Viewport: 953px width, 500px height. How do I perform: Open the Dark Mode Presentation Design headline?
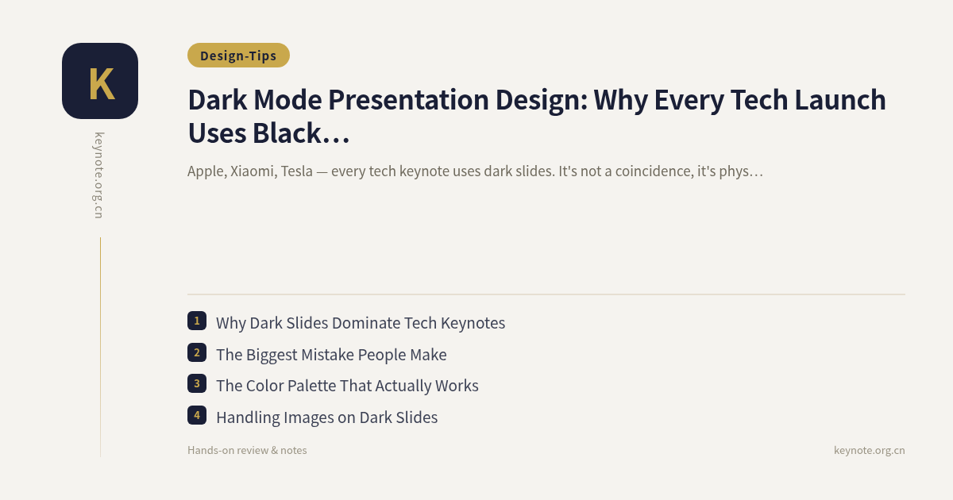point(537,117)
